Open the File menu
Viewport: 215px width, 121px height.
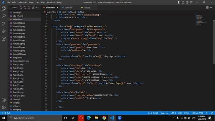(8, 2)
